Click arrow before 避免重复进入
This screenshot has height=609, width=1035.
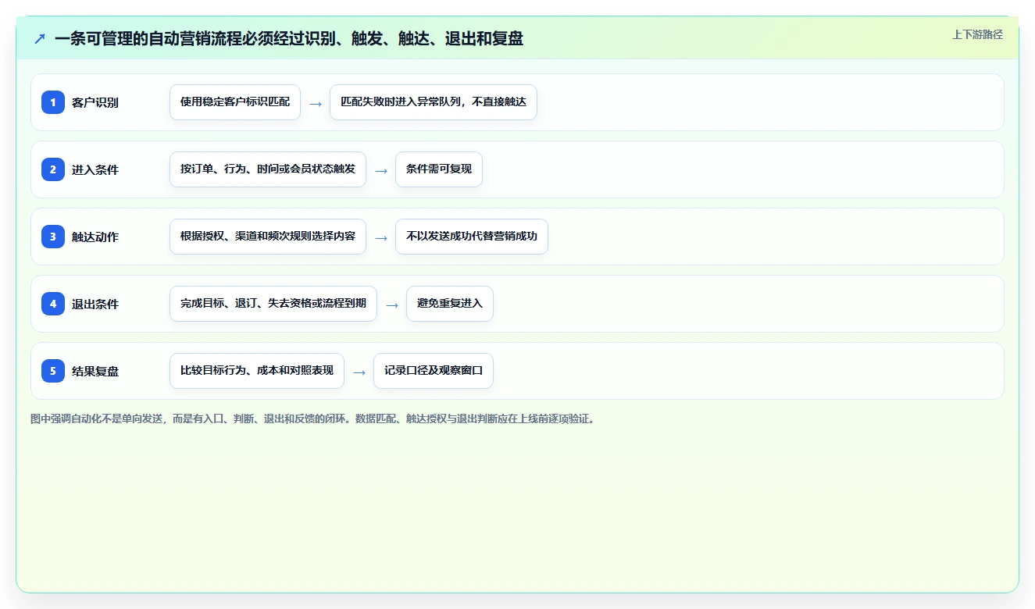pyautogui.click(x=392, y=304)
